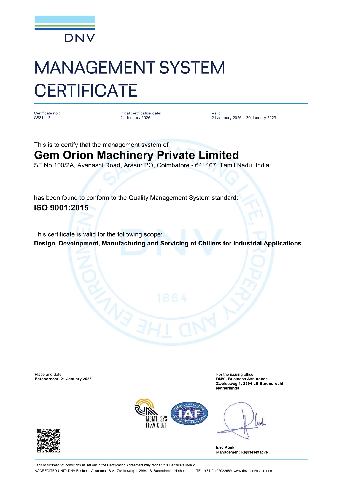Click the certificate scope description text
Viewport: 342px width, 484px height.
pos(168,243)
